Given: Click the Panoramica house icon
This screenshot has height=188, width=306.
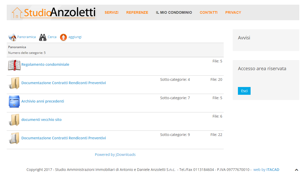Looking at the screenshot, I should click(12, 37).
